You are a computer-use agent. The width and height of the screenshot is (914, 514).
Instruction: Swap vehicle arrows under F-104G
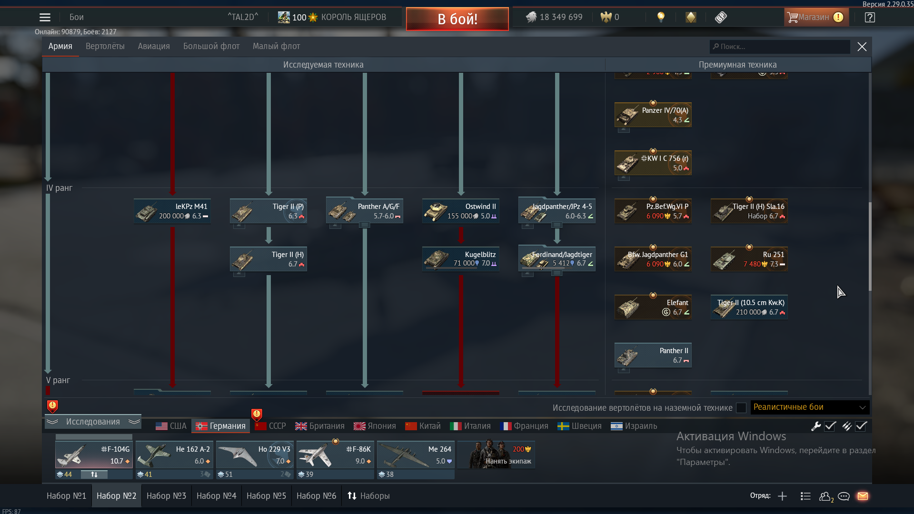click(x=94, y=474)
